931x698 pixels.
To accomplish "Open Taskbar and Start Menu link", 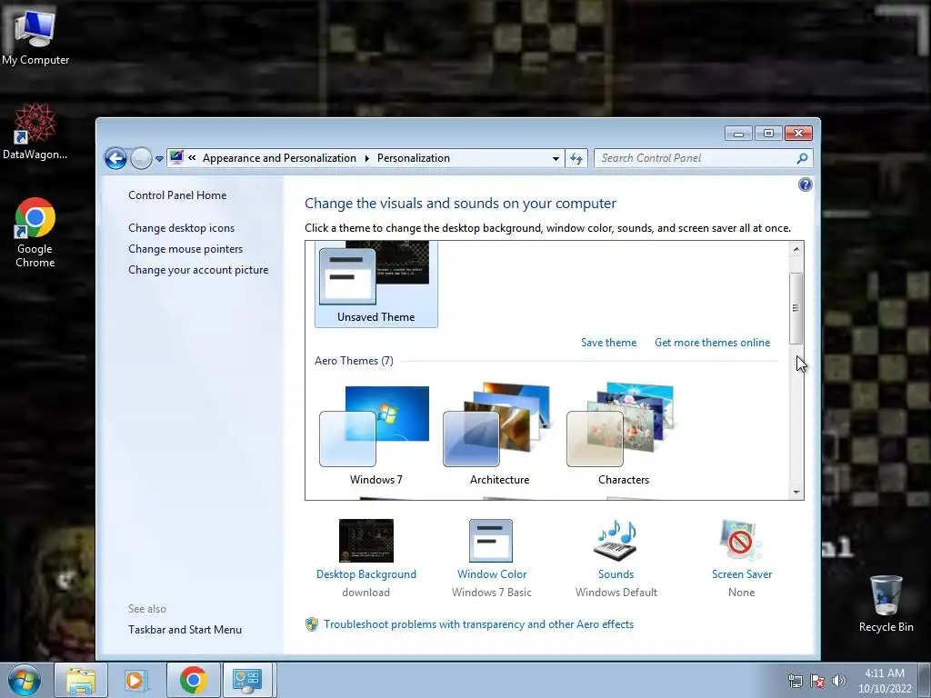I will 185,630.
